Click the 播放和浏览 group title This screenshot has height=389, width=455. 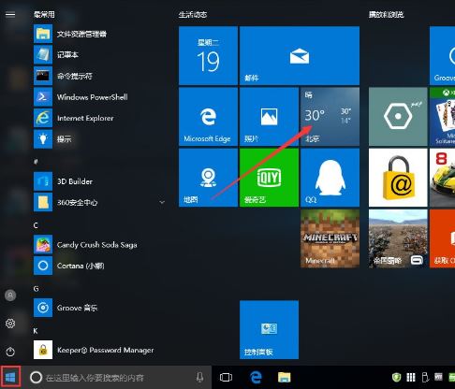click(386, 14)
